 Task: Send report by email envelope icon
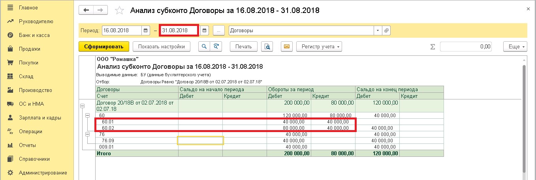click(x=287, y=46)
